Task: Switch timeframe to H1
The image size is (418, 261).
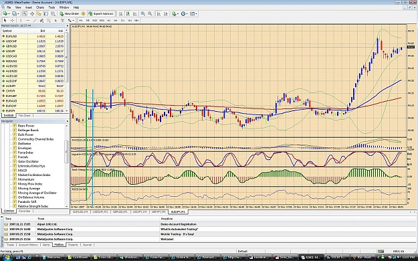Action: tap(109, 20)
